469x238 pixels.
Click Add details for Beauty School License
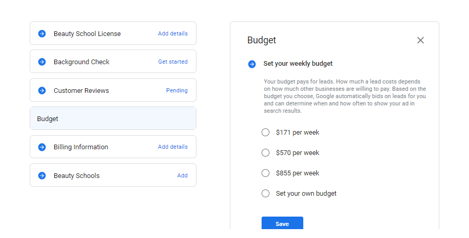[x=172, y=33]
